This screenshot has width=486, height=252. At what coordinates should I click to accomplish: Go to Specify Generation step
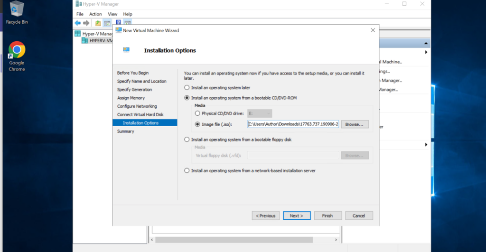click(134, 90)
